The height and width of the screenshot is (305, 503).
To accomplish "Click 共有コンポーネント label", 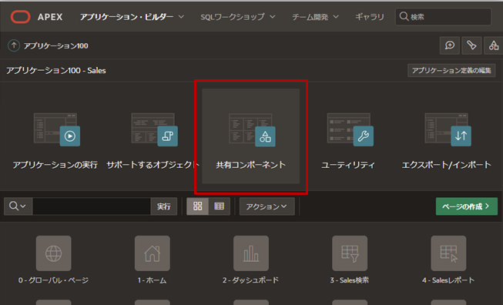I will 250,165.
